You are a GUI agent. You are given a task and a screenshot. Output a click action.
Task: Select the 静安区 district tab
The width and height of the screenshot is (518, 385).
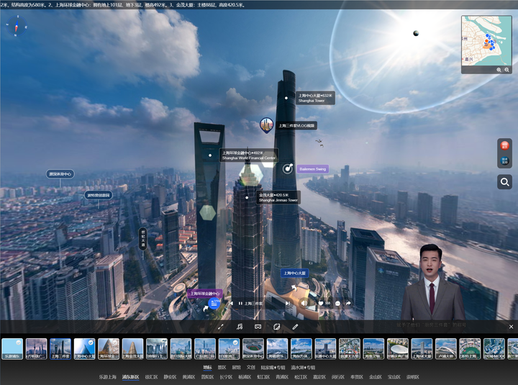tap(170, 377)
